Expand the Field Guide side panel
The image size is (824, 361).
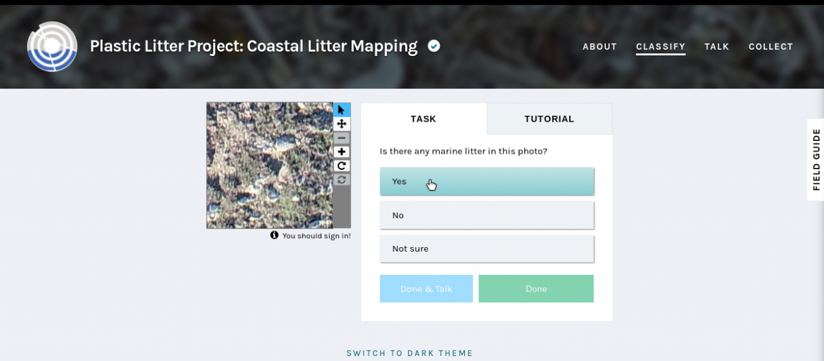pos(816,160)
